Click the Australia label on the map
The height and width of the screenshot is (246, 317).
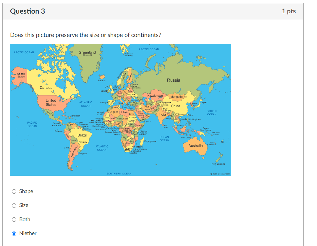click(x=195, y=146)
